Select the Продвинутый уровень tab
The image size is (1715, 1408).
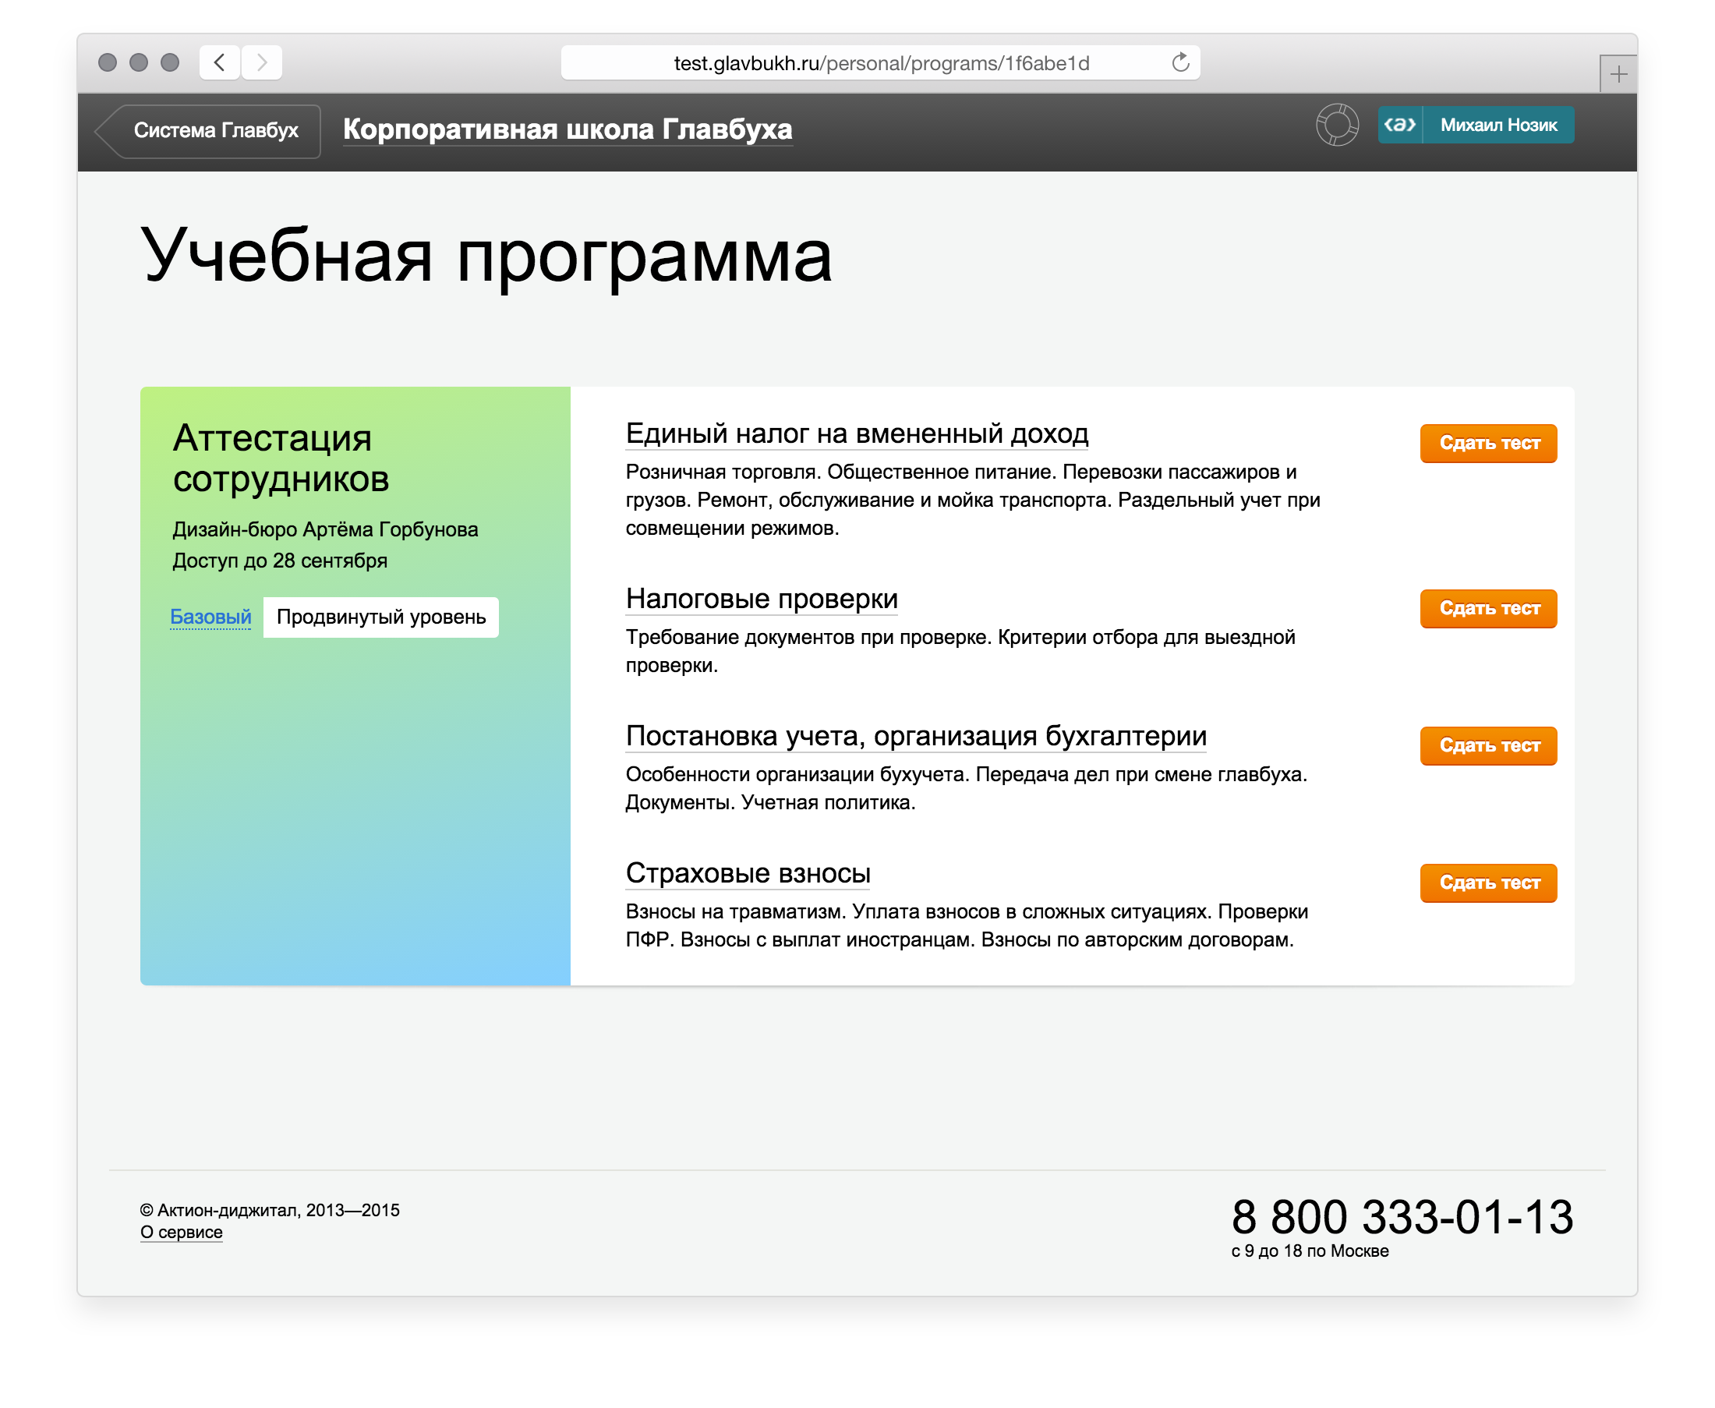click(380, 617)
